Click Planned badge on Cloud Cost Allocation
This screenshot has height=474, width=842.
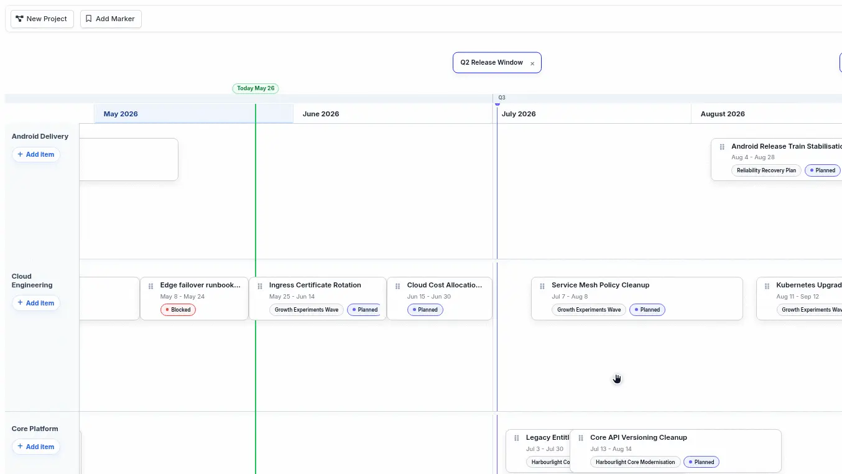click(x=425, y=310)
